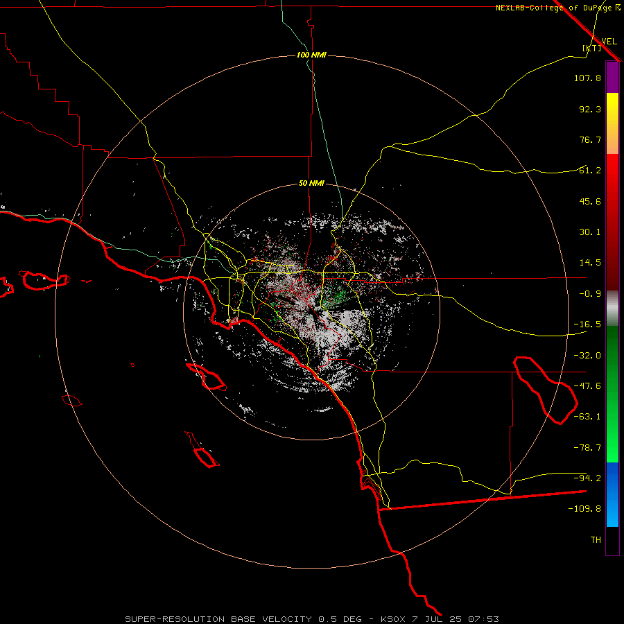Select the 50 NMI range ring label
This screenshot has height=624, width=624.
[x=311, y=184]
